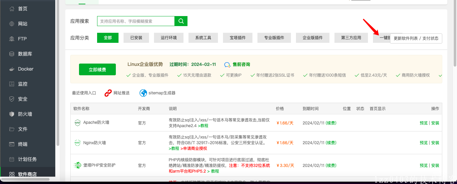Viewport: 457px width, 184px height.
Task: Click 预览 for Apache防火墙
Action: tap(424, 123)
